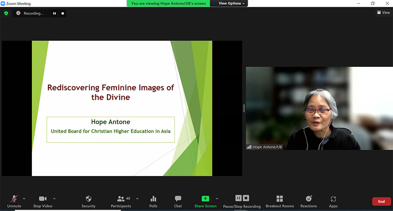Open share options arrow next to Share Screen

pos(217,199)
